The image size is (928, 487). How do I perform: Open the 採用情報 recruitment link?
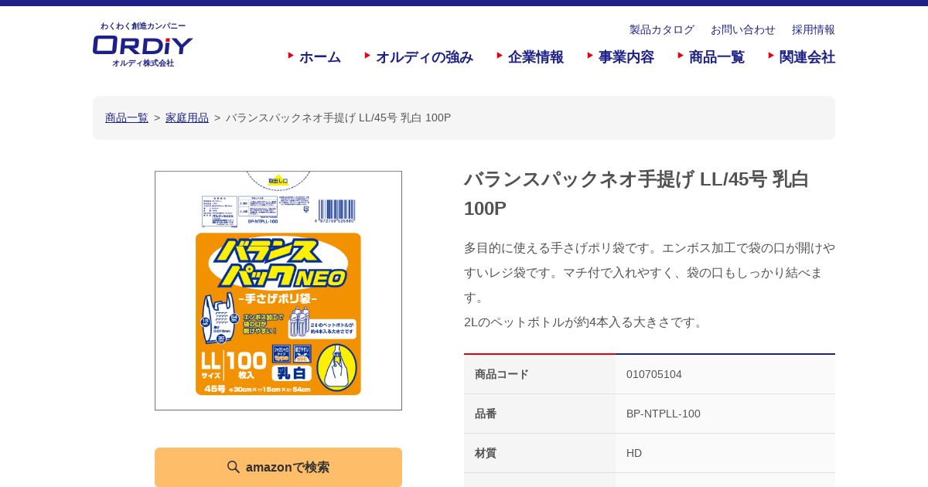[x=813, y=29]
